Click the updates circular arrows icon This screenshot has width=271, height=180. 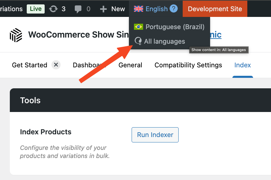53,9
